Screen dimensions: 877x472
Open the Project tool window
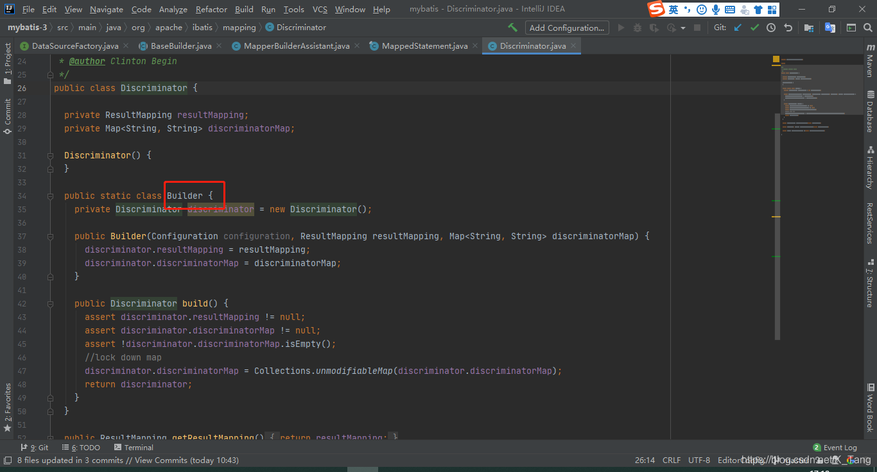click(7, 64)
